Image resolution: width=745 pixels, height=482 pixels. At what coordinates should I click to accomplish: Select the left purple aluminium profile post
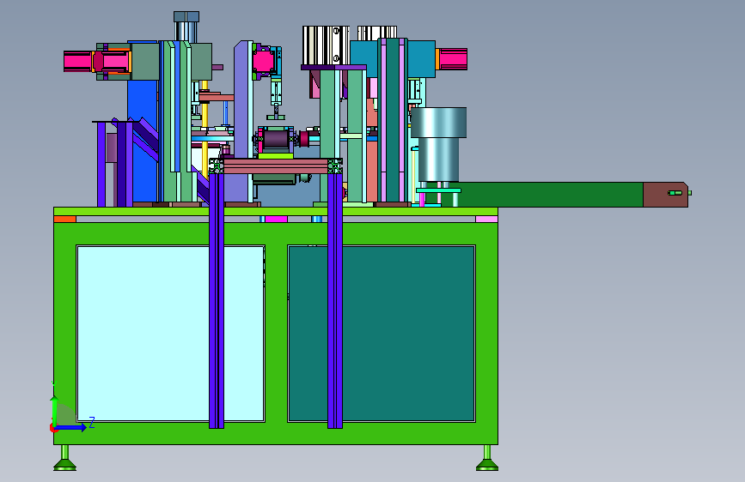pyautogui.click(x=217, y=301)
